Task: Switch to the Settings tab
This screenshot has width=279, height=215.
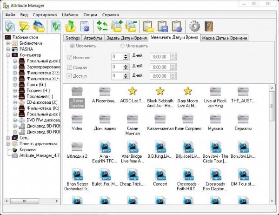Action: point(73,38)
